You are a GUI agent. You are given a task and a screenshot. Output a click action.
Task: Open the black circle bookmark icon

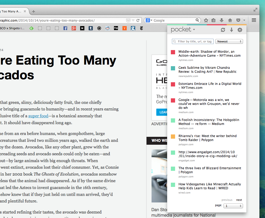(99, 28)
